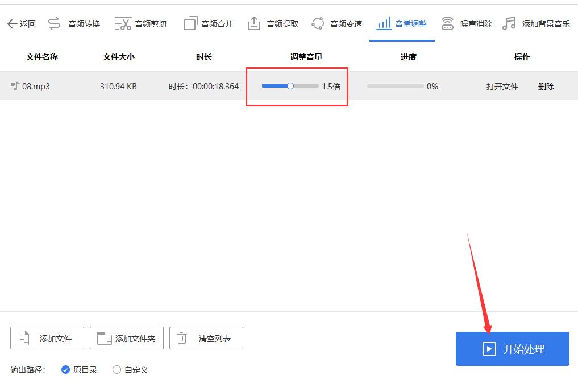The height and width of the screenshot is (383, 578).
Task: Select the 添加背景音乐 (background music) icon
Action: click(x=509, y=22)
